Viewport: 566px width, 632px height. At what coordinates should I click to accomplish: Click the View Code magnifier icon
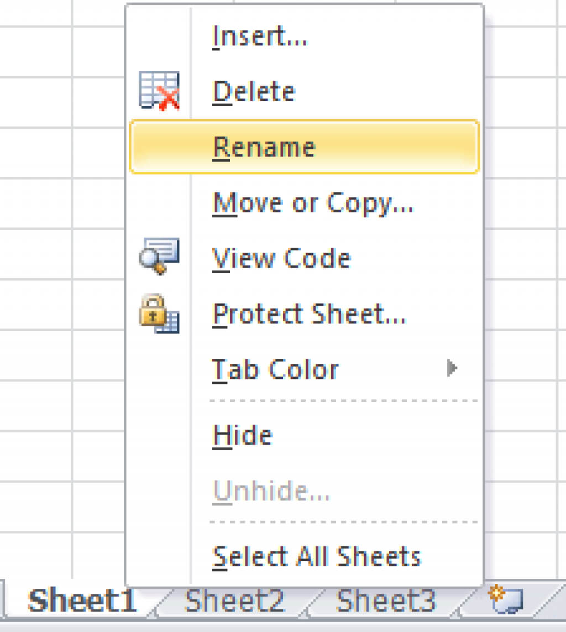click(159, 257)
